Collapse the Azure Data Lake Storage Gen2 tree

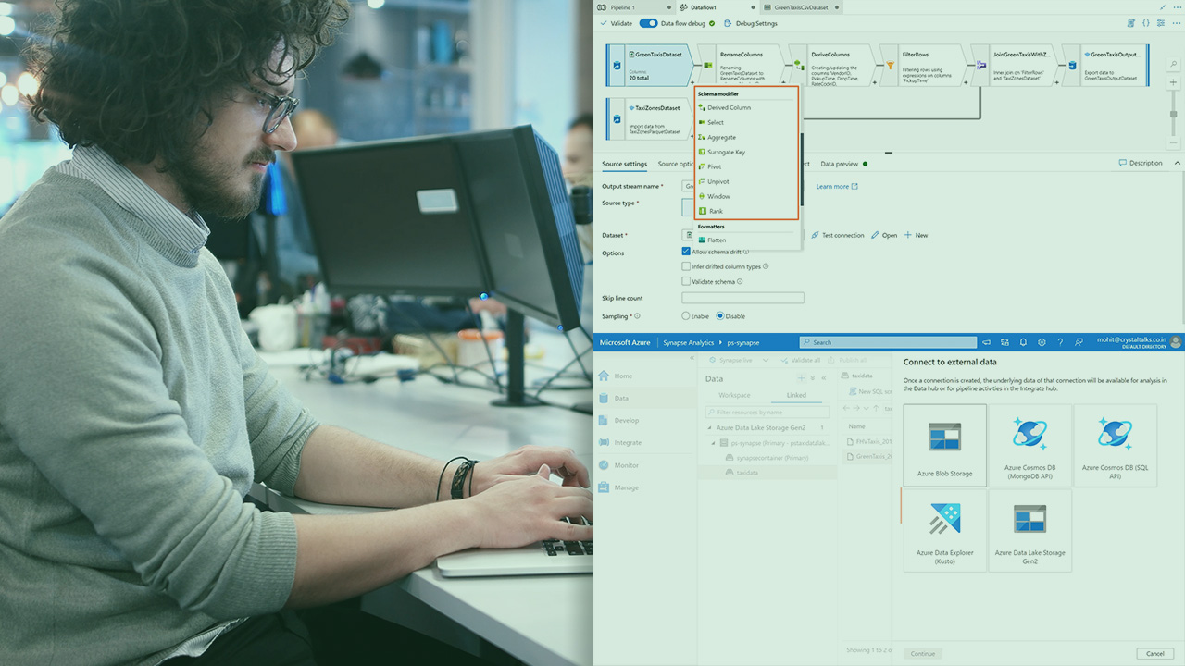[x=709, y=428]
